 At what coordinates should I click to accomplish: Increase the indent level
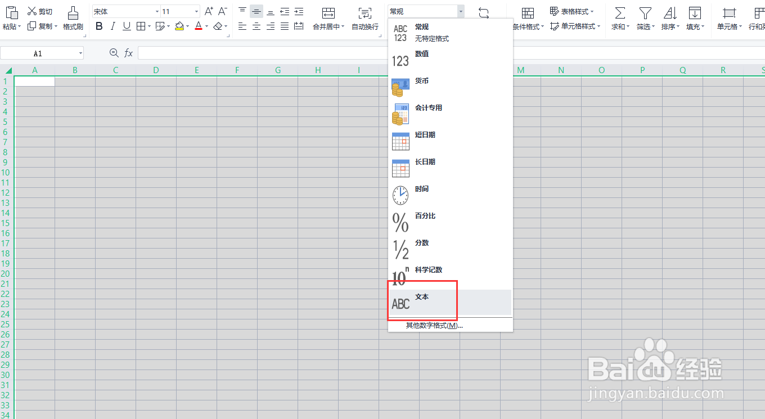299,11
